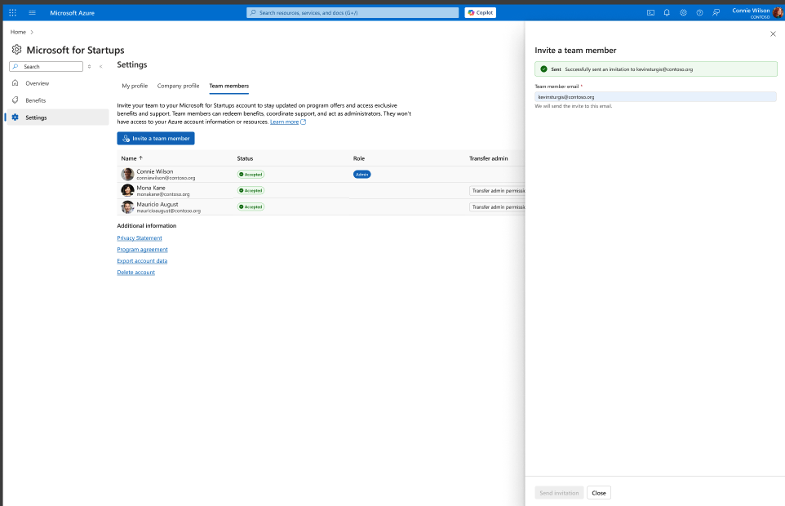The width and height of the screenshot is (785, 506).
Task: Focus the Azure resources search box
Action: pos(353,12)
